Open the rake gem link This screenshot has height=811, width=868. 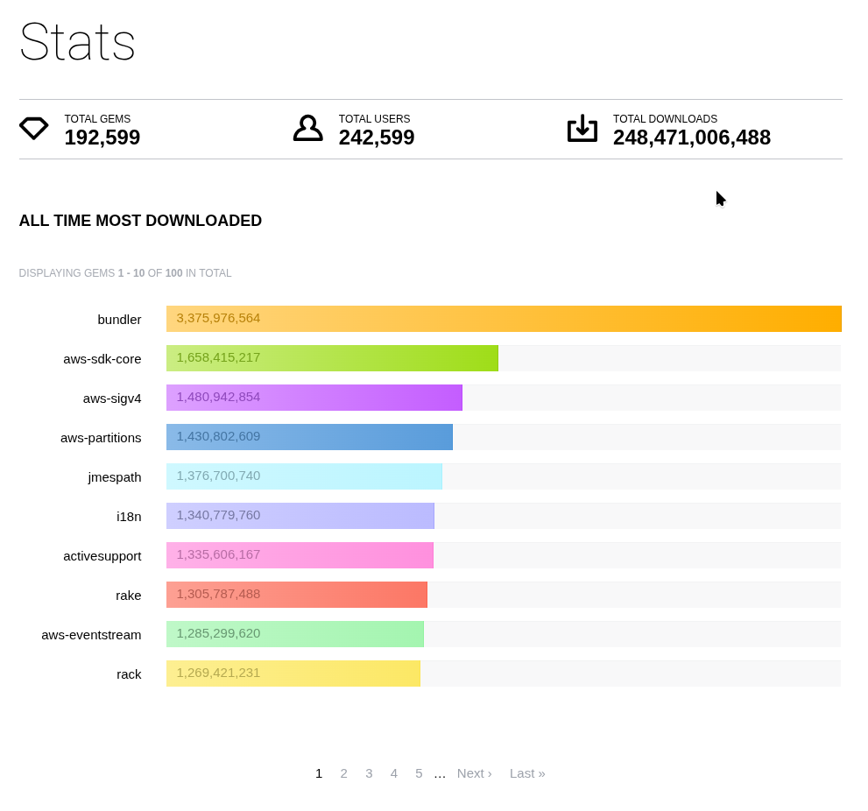click(x=129, y=595)
